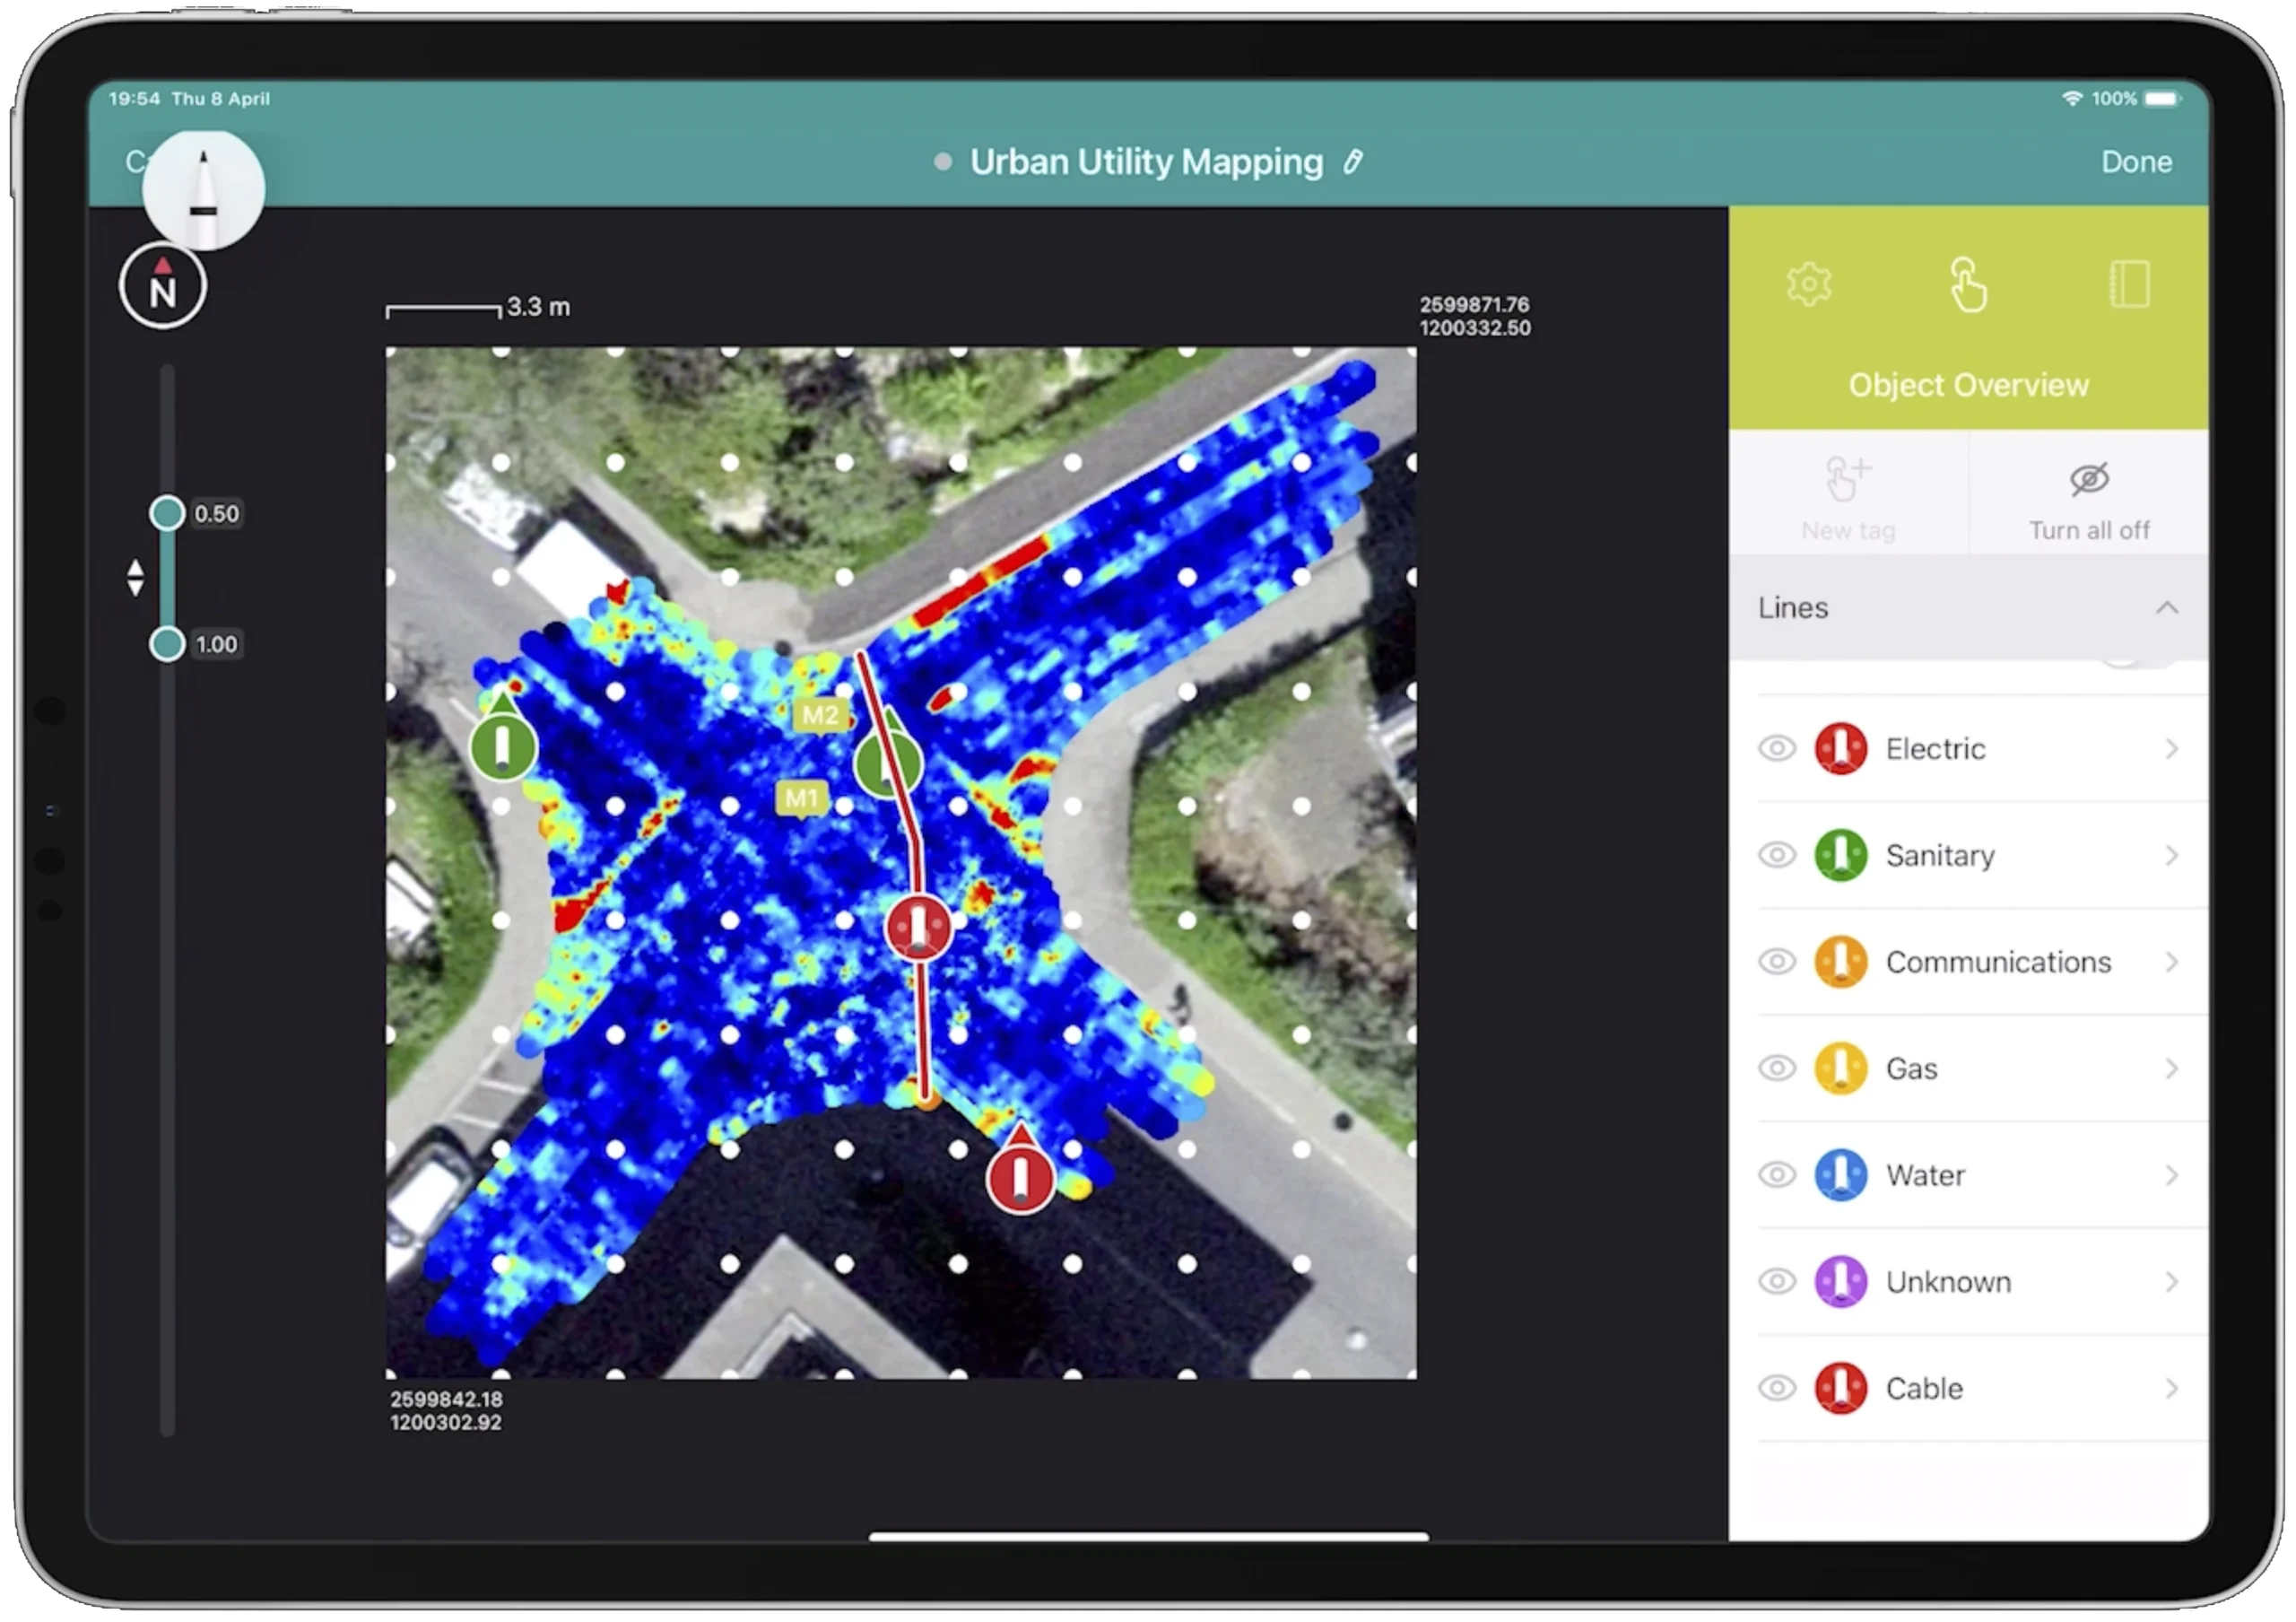Open Communications details chevron
The width and height of the screenshot is (2296, 1622).
click(x=2171, y=962)
